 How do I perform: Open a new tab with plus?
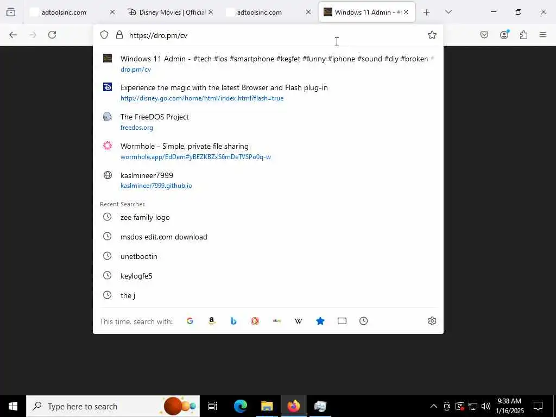(x=427, y=12)
